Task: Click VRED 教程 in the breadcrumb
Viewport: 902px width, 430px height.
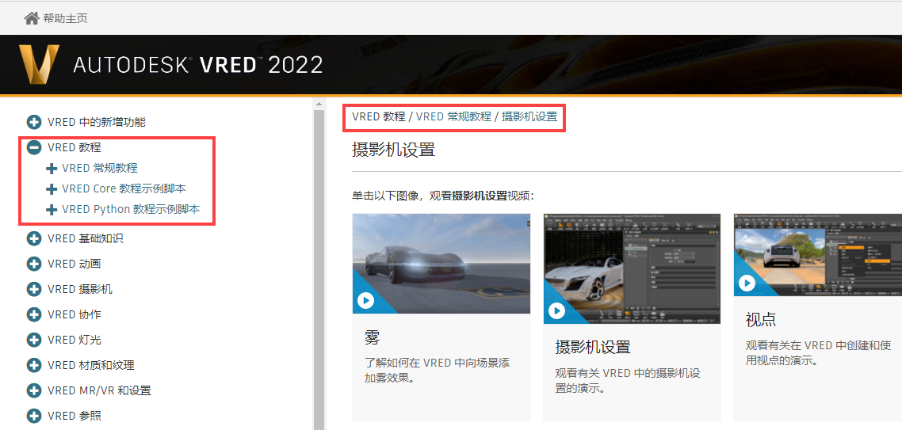Action: coord(379,116)
